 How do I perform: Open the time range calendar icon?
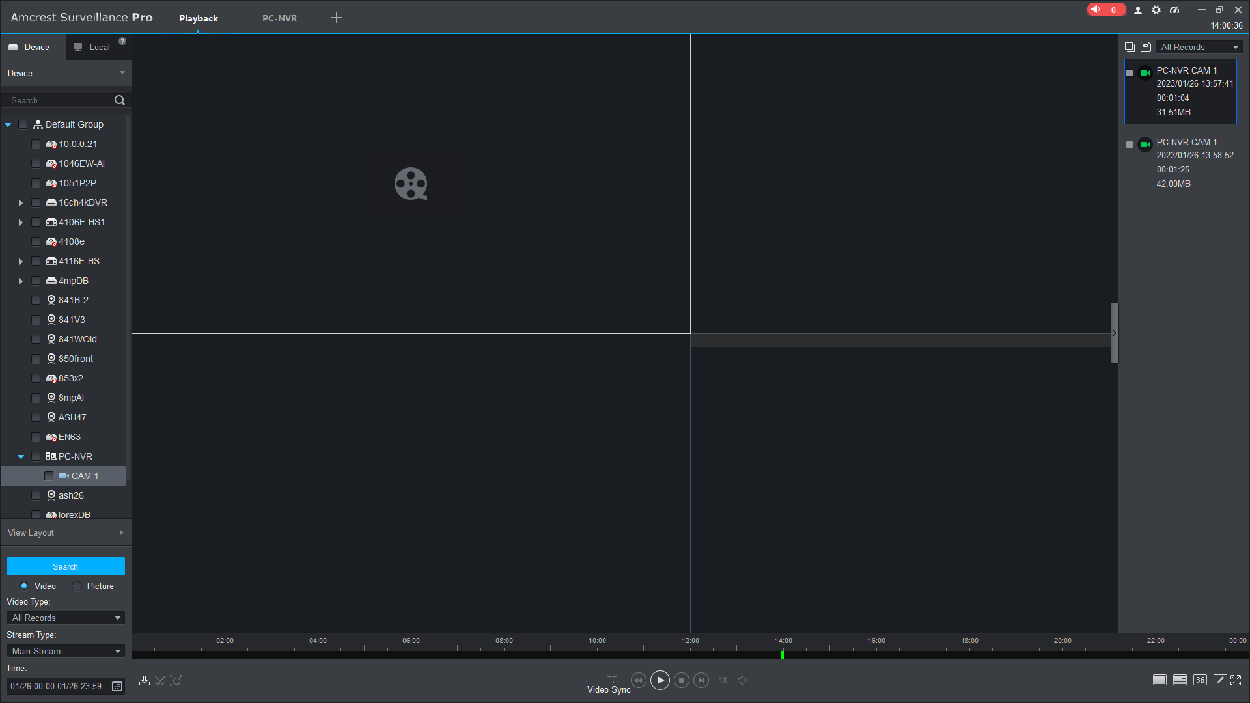117,686
